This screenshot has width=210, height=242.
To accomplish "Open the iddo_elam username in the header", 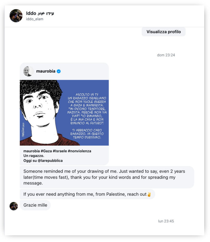I will pos(34,19).
